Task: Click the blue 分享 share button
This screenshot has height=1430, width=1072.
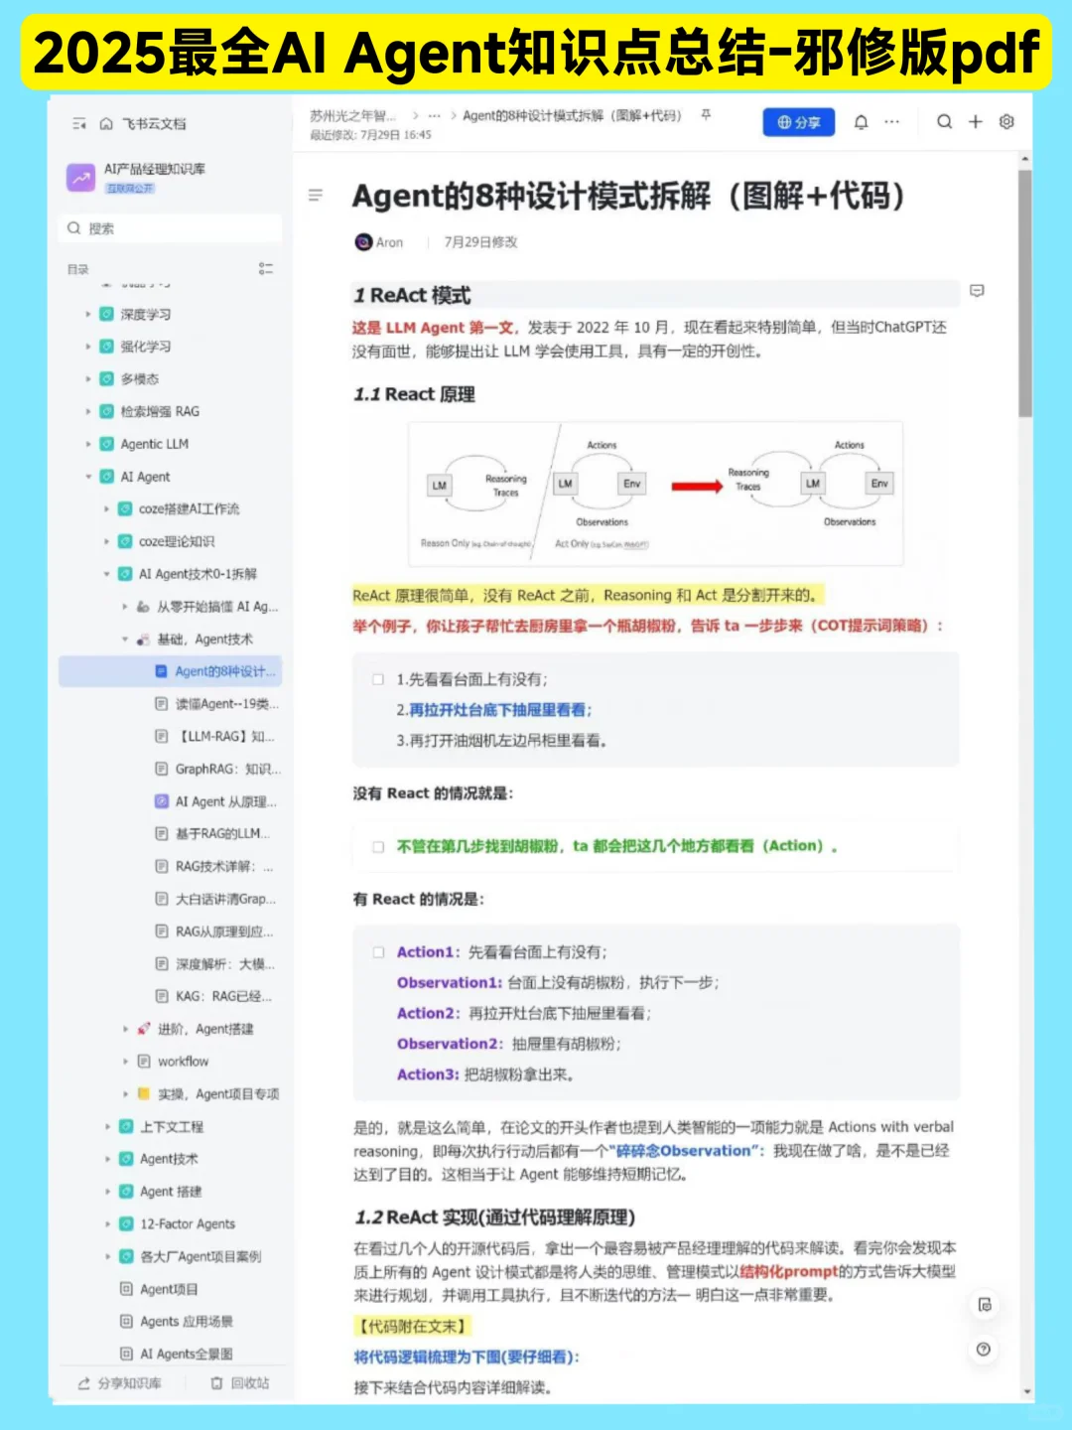Action: (799, 122)
